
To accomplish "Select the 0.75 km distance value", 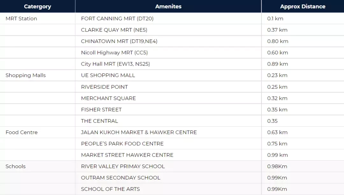I will click(277, 144).
